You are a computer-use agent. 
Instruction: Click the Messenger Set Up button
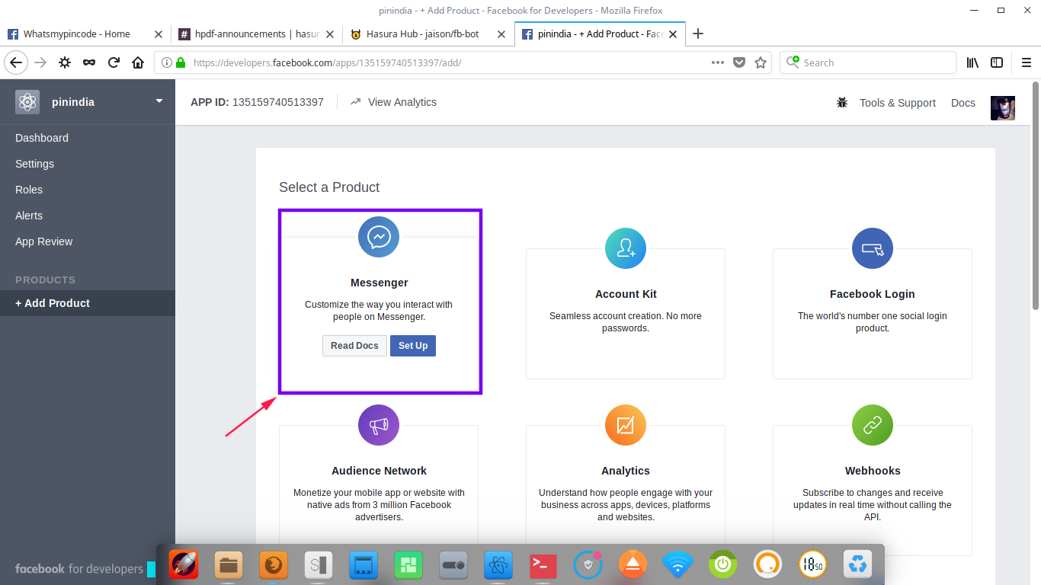click(x=413, y=346)
